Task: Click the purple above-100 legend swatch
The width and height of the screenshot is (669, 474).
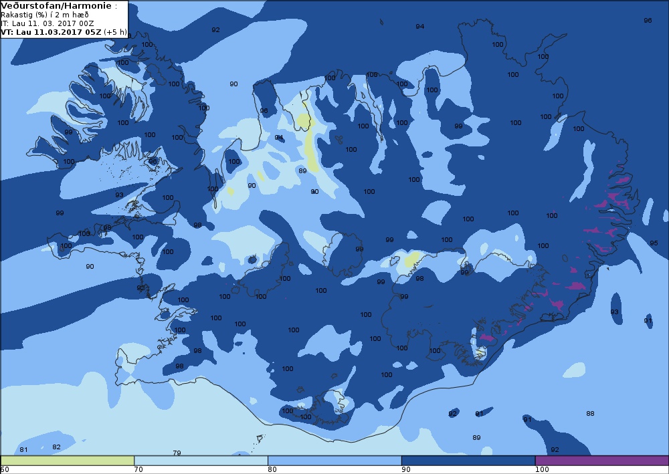Action: (x=602, y=461)
